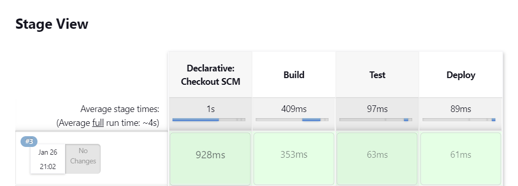Click the Test column header

[377, 75]
